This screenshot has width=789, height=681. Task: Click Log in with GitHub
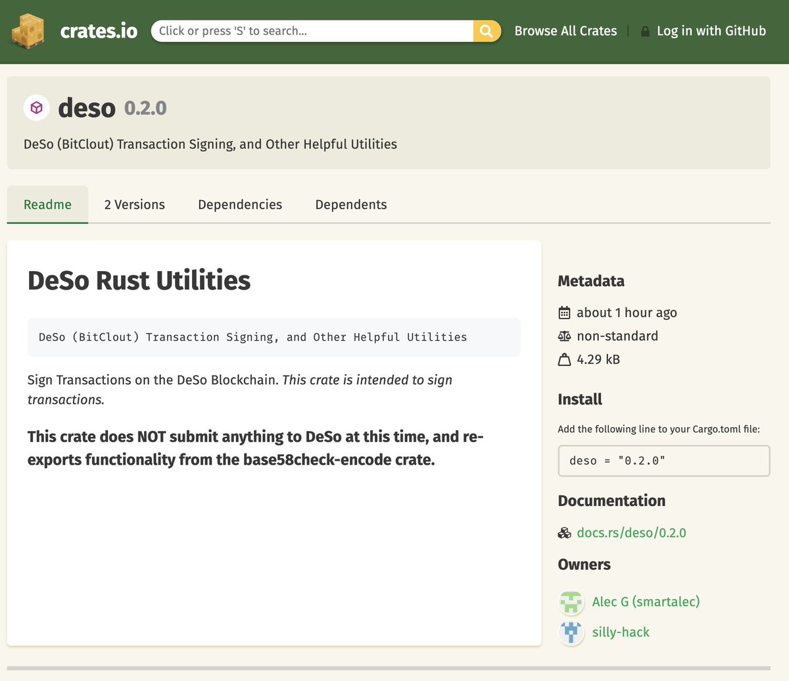[711, 31]
